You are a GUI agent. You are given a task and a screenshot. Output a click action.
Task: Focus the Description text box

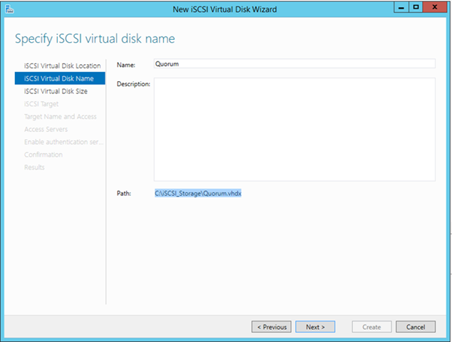coord(294,129)
